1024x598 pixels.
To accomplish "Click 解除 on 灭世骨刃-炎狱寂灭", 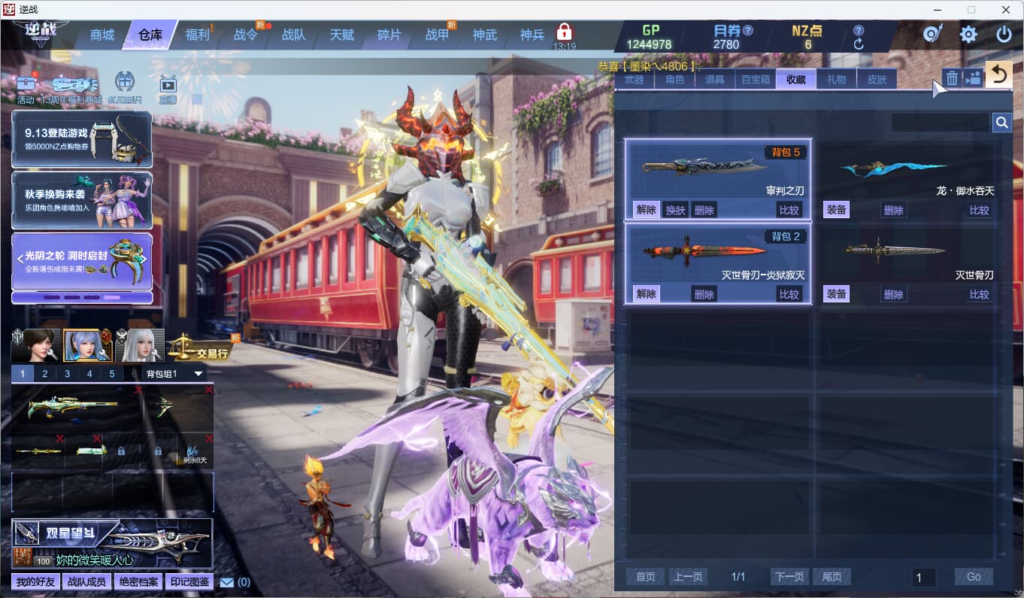I will click(x=646, y=294).
